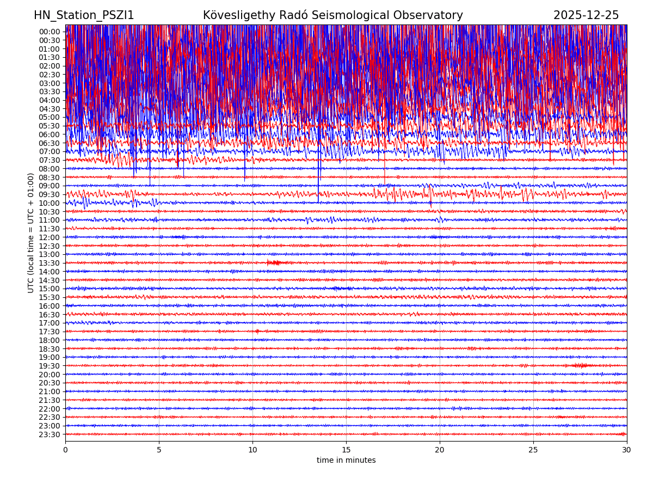Screen dimensions: 653x490
Task: Click the 0 tick on the minutes axis
Action: [65, 450]
